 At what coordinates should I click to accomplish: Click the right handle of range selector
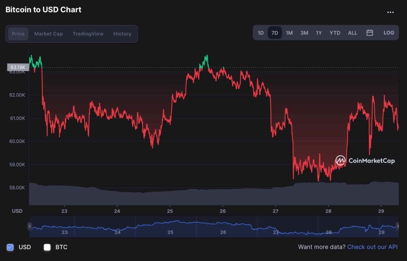[397, 226]
